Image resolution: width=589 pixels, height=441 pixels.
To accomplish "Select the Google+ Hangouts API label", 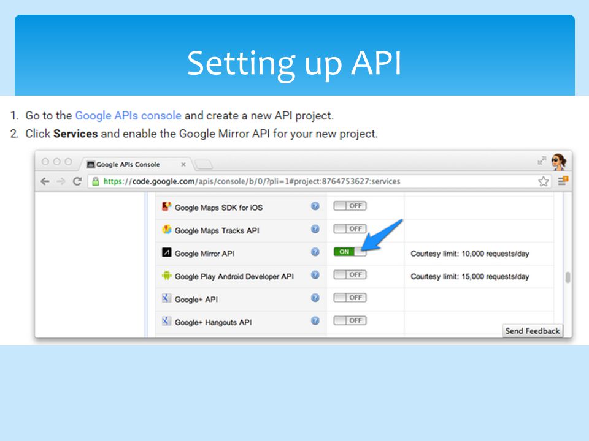I will pyautogui.click(x=214, y=322).
